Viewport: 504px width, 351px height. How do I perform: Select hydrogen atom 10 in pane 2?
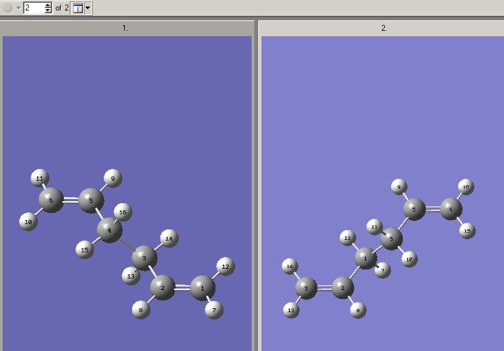click(x=409, y=260)
